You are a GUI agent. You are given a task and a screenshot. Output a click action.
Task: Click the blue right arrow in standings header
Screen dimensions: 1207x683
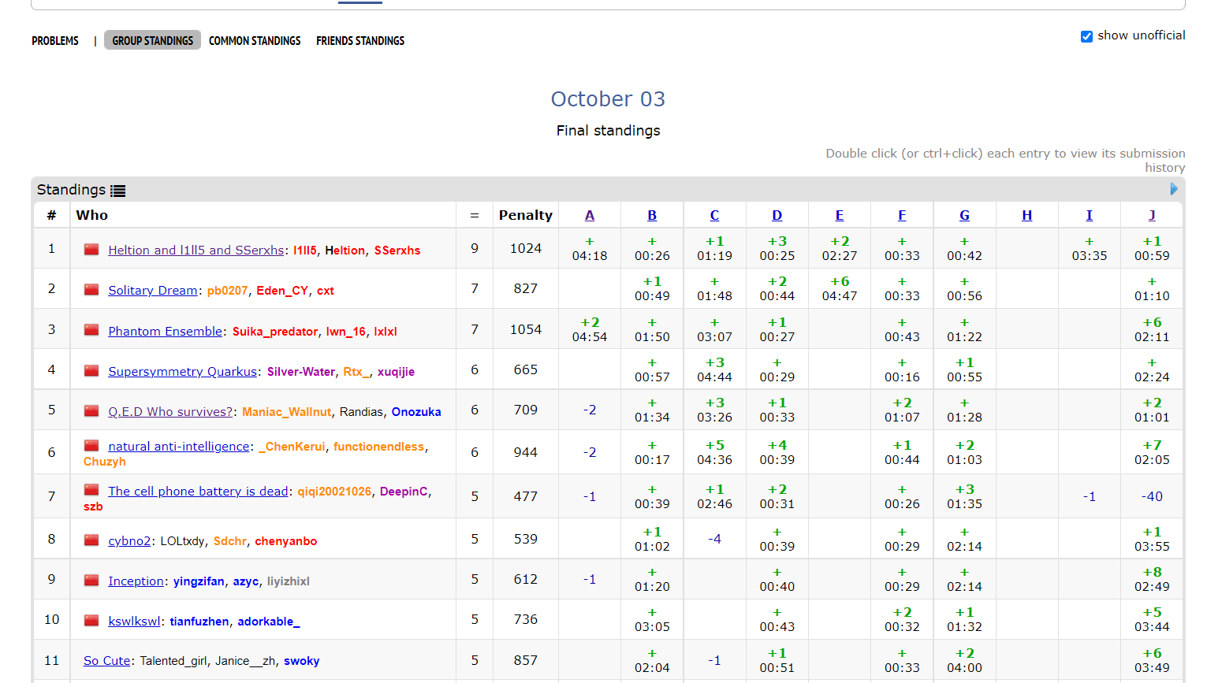(x=1173, y=189)
